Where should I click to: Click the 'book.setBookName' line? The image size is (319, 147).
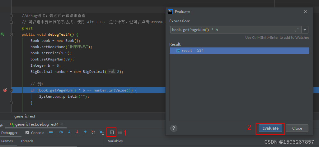pos(61,47)
